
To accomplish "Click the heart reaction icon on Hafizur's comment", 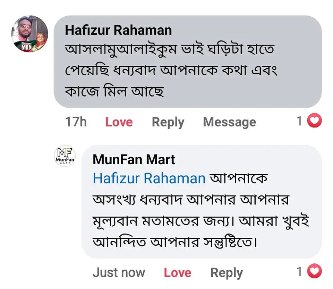I will click(x=315, y=121).
